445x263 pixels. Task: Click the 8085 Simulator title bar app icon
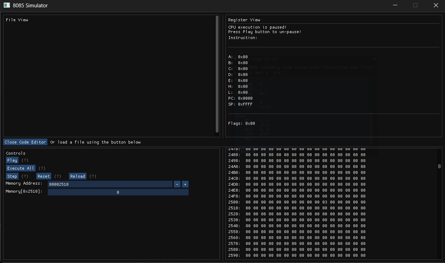(7, 5)
